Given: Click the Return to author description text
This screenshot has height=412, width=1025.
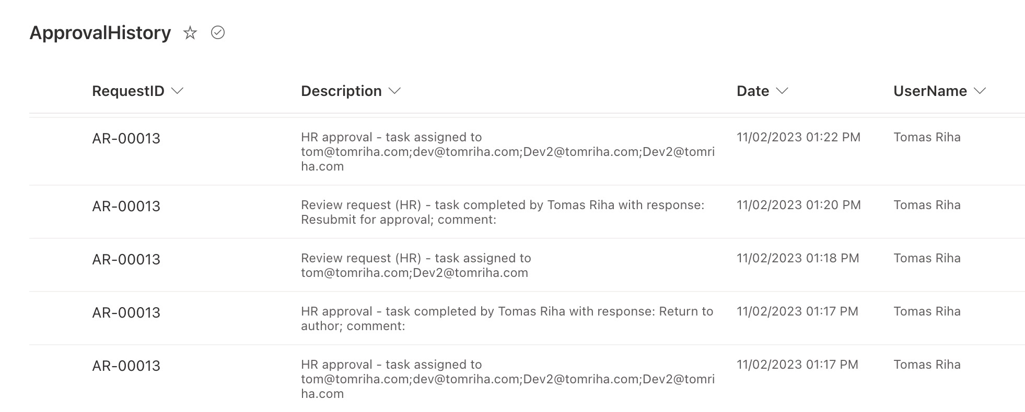Looking at the screenshot, I should point(507,318).
